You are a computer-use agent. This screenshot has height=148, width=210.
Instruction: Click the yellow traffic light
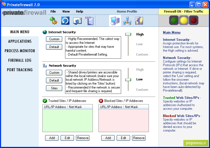tap(184, 20)
